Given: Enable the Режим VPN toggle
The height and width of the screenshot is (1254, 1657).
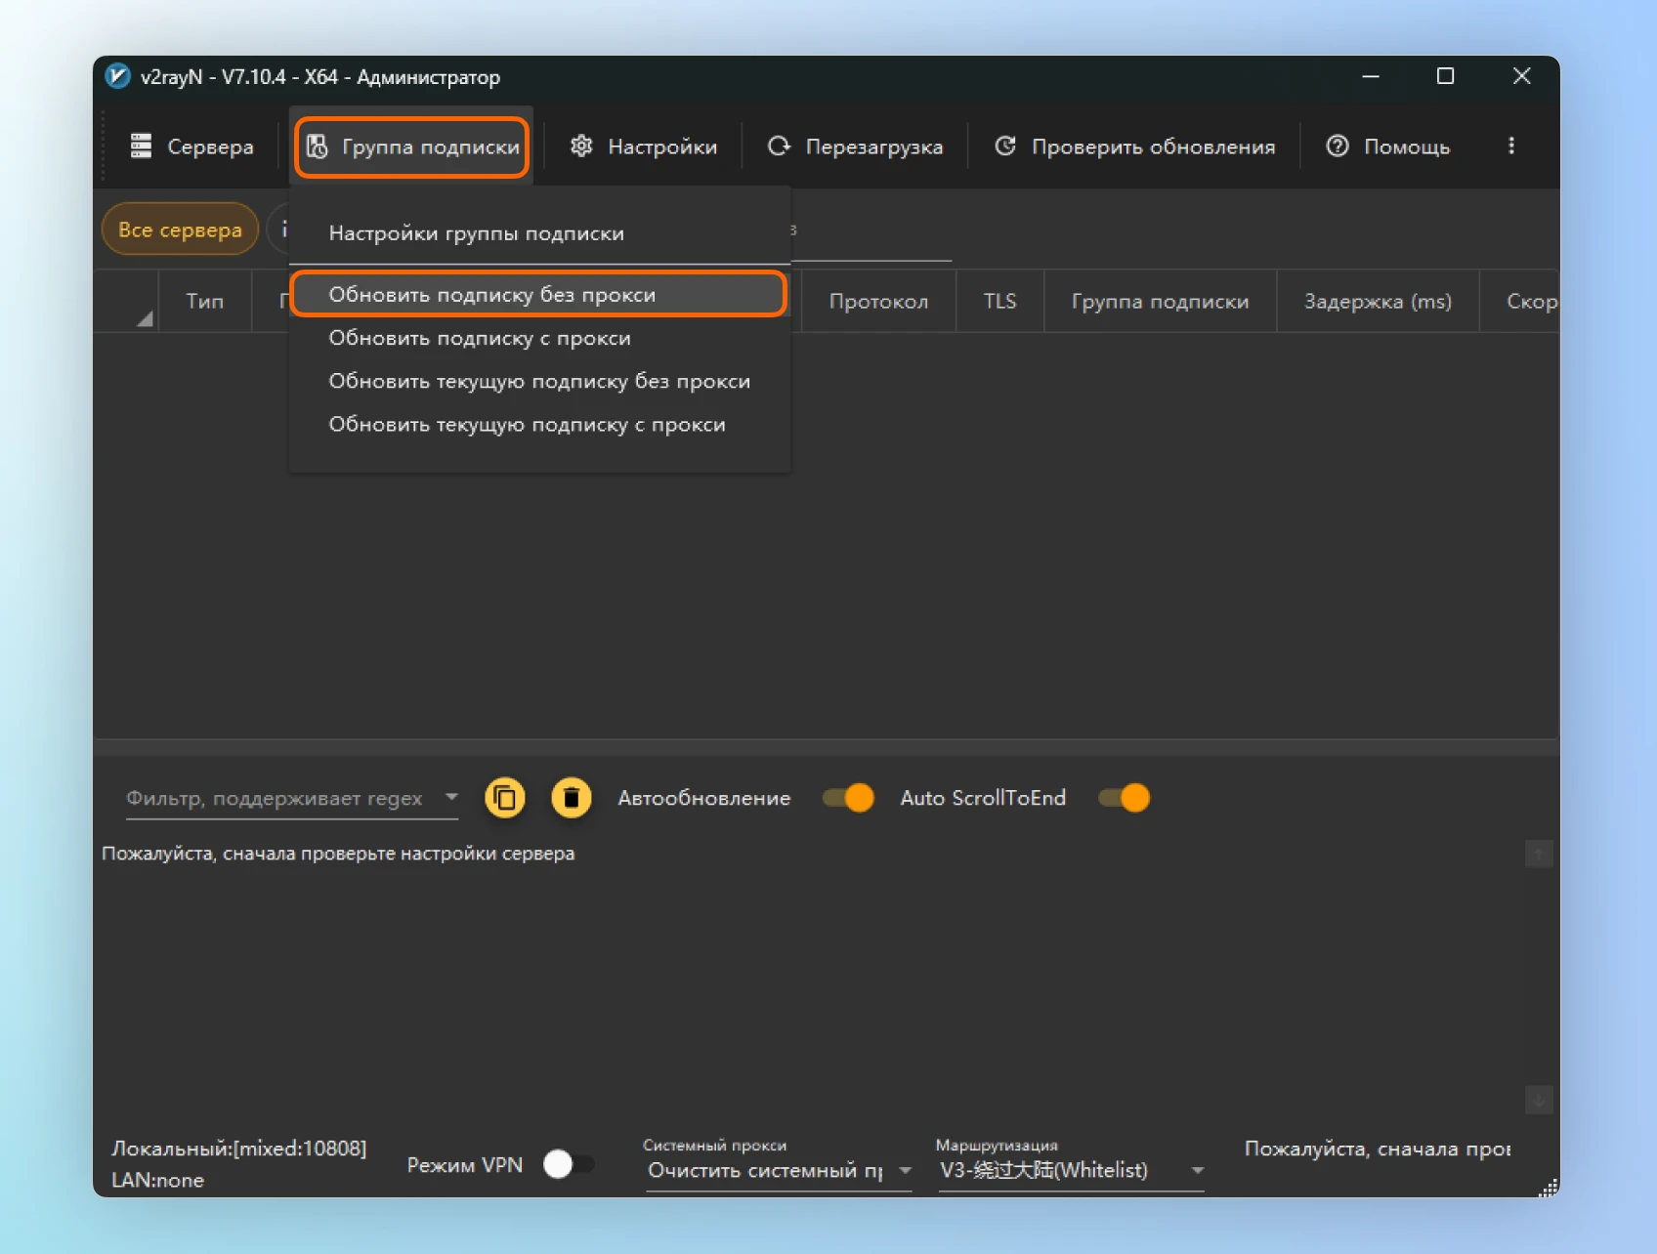Looking at the screenshot, I should coord(569,1164).
